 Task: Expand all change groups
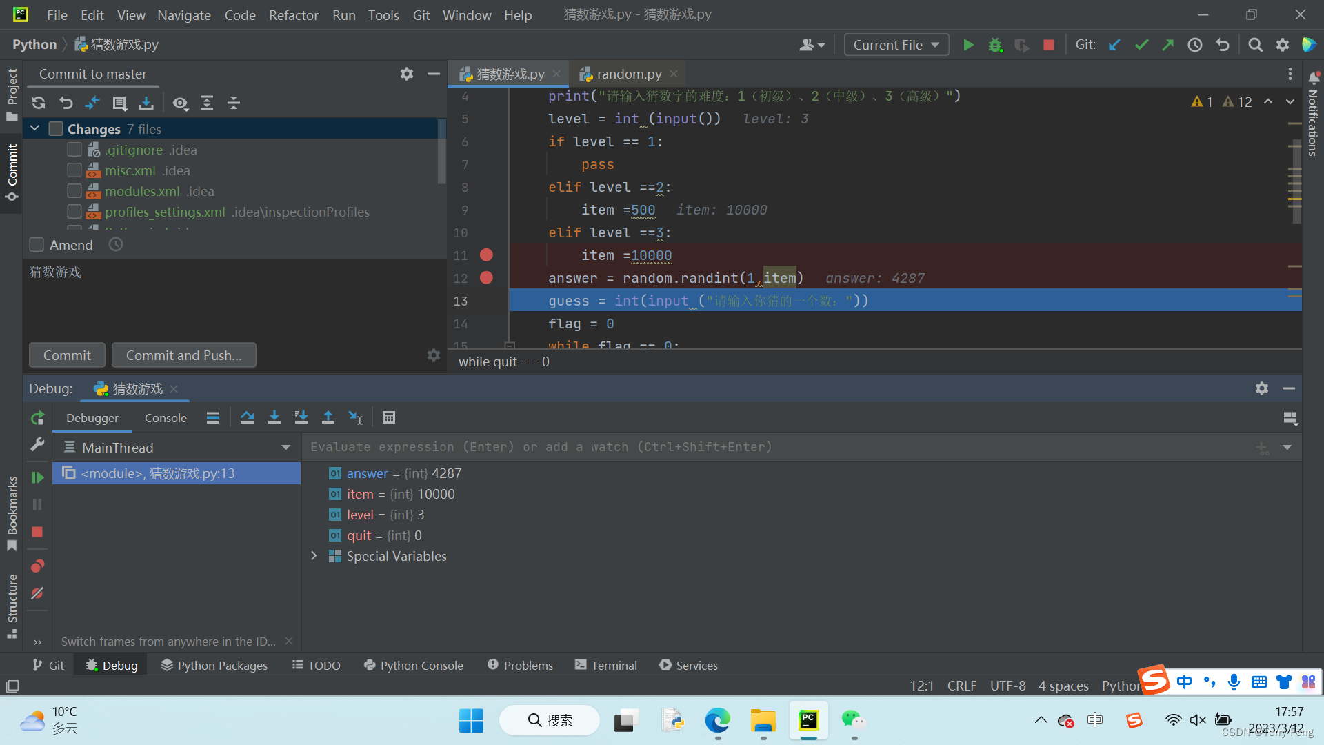click(x=207, y=103)
